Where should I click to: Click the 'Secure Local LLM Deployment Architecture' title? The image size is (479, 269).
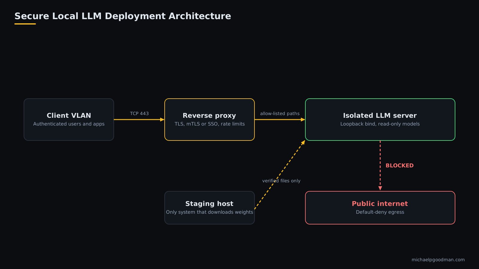pos(123,16)
